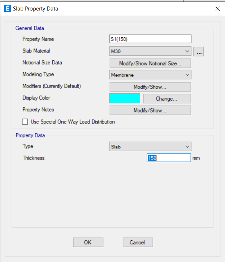225x262 pixels.
Task: Click the ellipsis button beside Slab Material
Action: pyautogui.click(x=199, y=51)
